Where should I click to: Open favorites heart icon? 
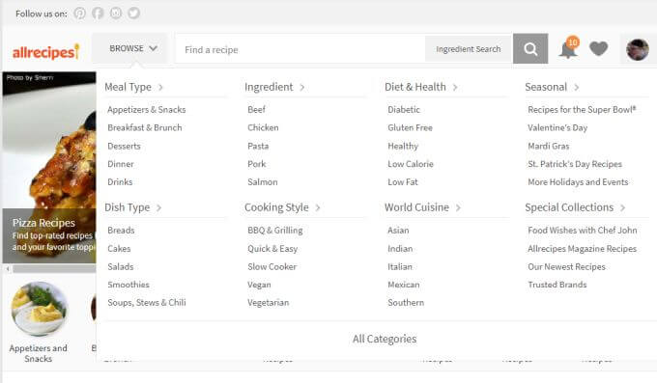[x=598, y=48]
